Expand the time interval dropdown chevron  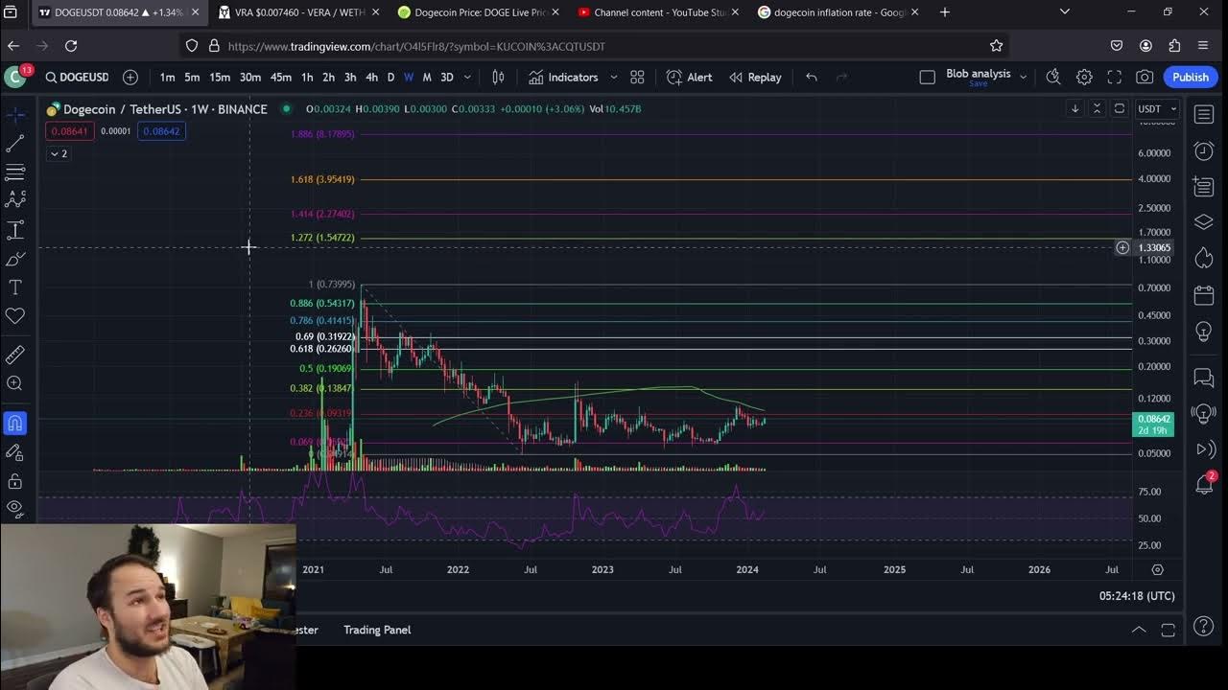(x=467, y=77)
